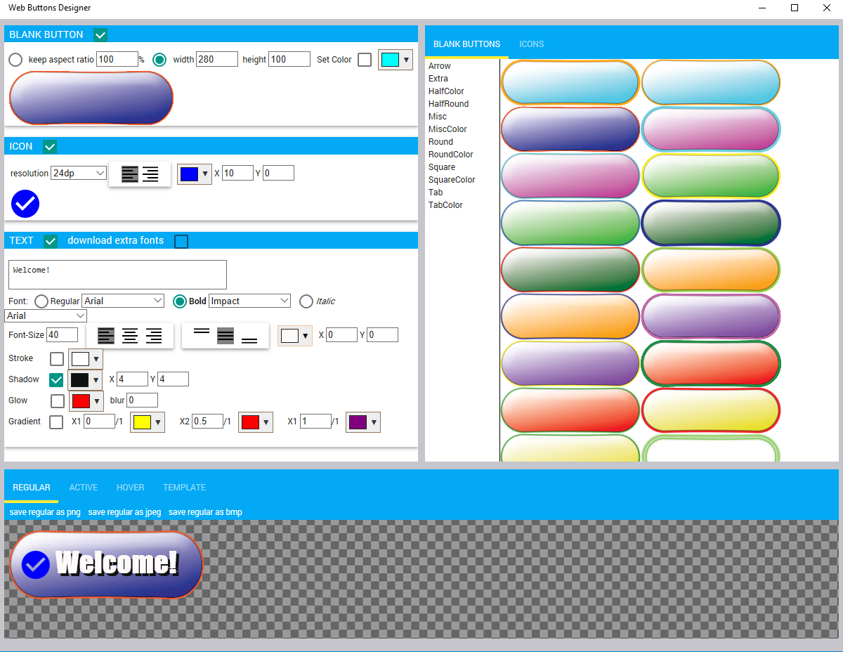
Task: Set text vertical alignment to middle
Action: (x=226, y=336)
